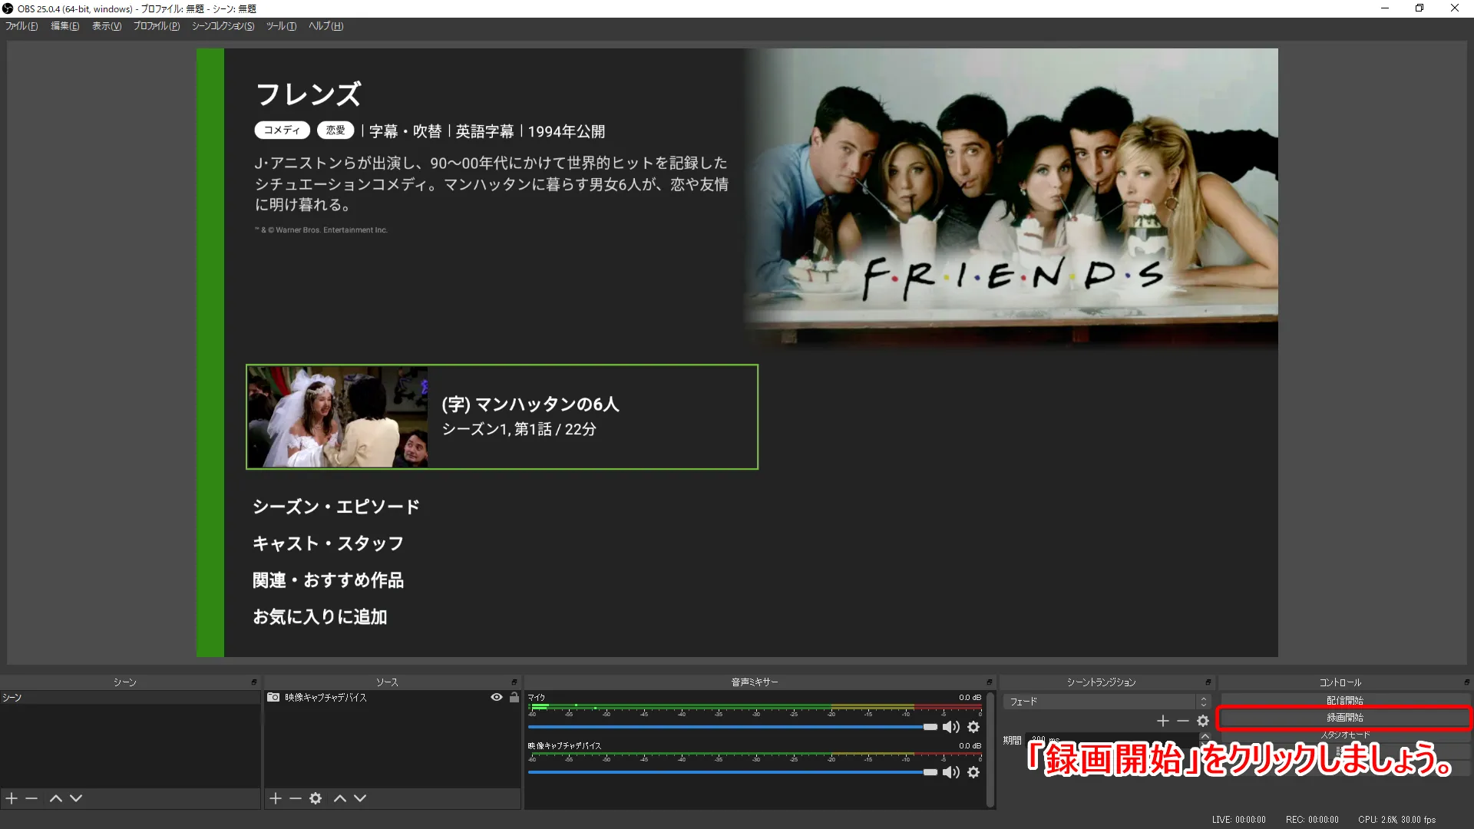1474x829 pixels.
Task: Open the マイク audio settings gear
Action: (x=973, y=727)
